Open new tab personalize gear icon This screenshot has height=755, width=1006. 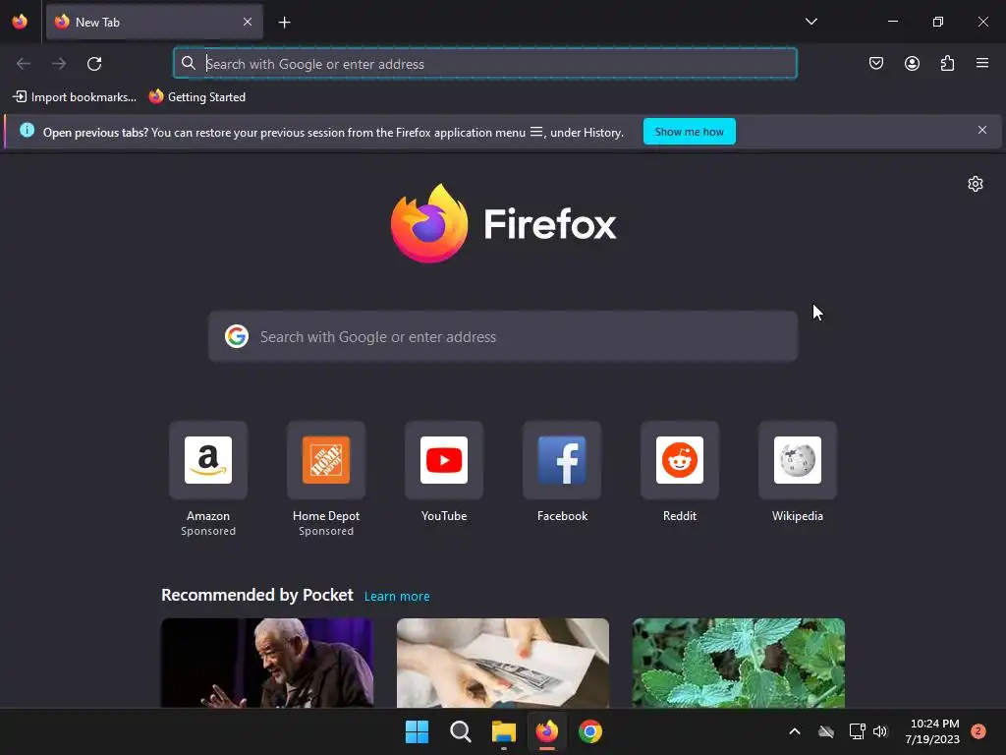pyautogui.click(x=976, y=184)
